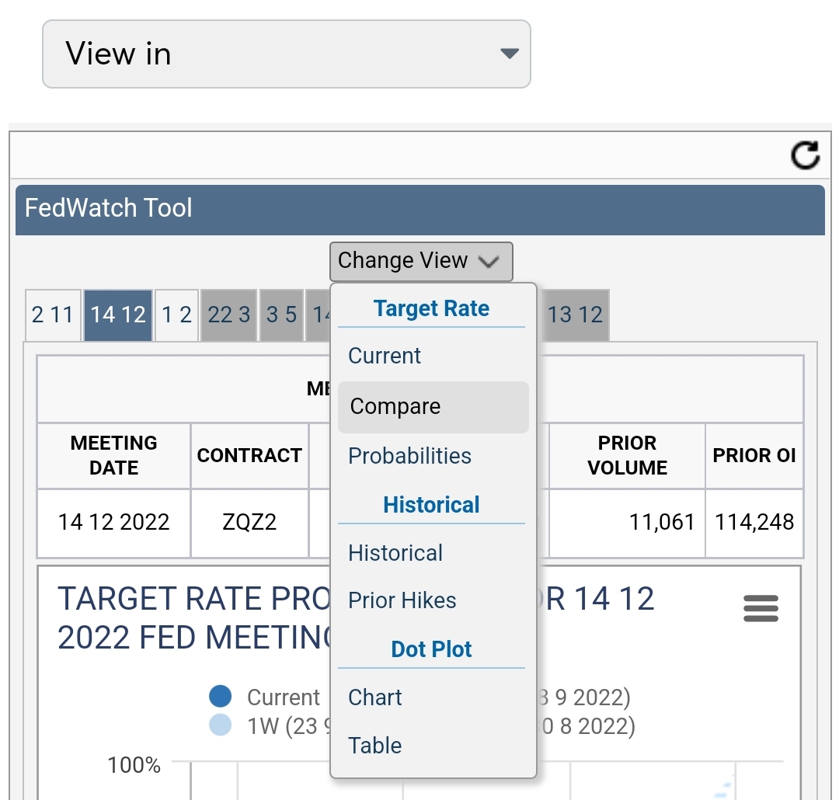Image resolution: width=839 pixels, height=800 pixels.
Task: Open the chart hamburger menu icon
Action: [x=761, y=608]
